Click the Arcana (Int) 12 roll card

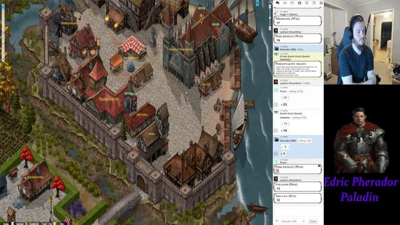click(x=297, y=198)
